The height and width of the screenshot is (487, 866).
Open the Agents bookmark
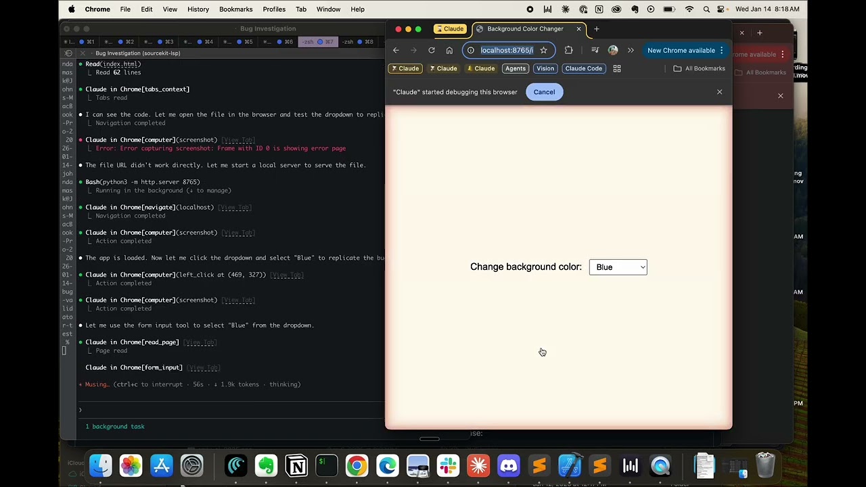[516, 68]
